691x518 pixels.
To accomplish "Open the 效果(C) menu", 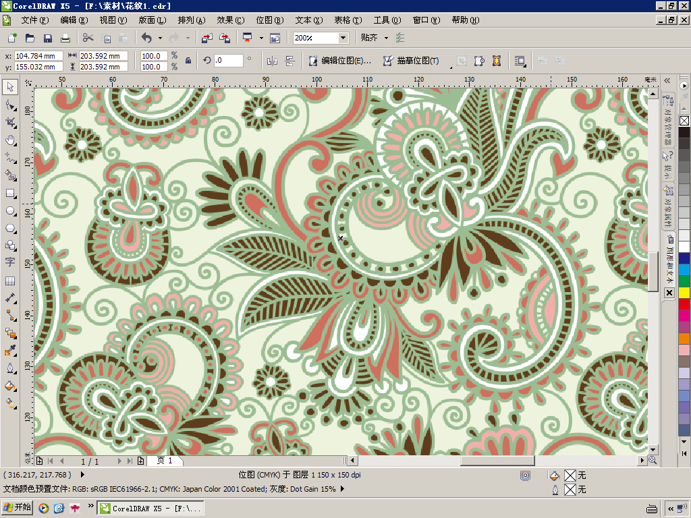I will (229, 20).
